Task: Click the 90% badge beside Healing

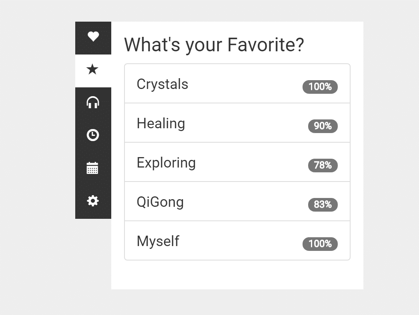Action: pos(323,126)
